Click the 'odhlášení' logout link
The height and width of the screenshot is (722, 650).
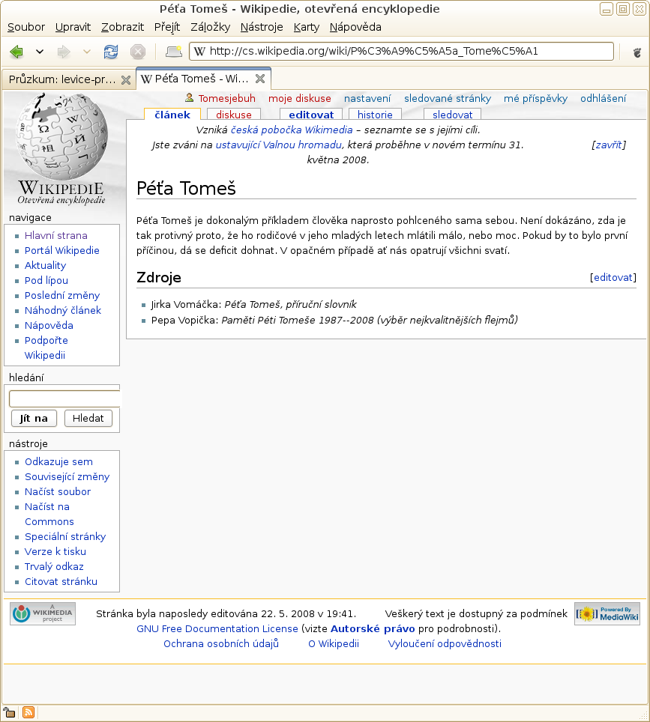[x=603, y=98]
